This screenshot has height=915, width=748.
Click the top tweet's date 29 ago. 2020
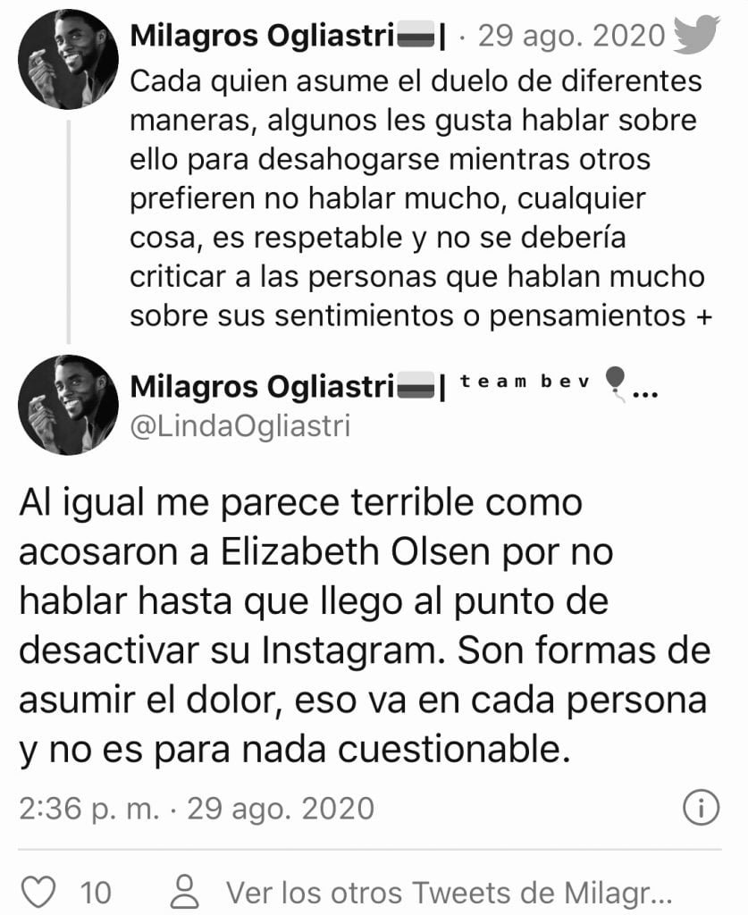[x=572, y=37]
